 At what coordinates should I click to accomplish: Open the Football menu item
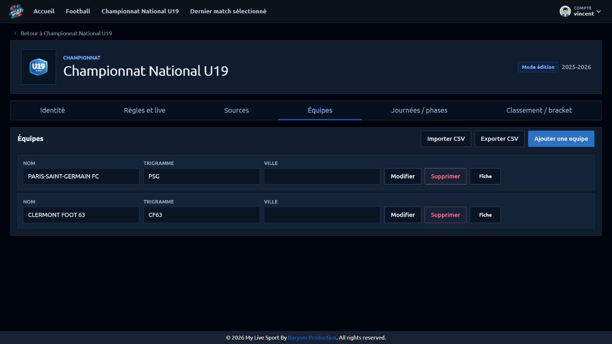point(78,11)
